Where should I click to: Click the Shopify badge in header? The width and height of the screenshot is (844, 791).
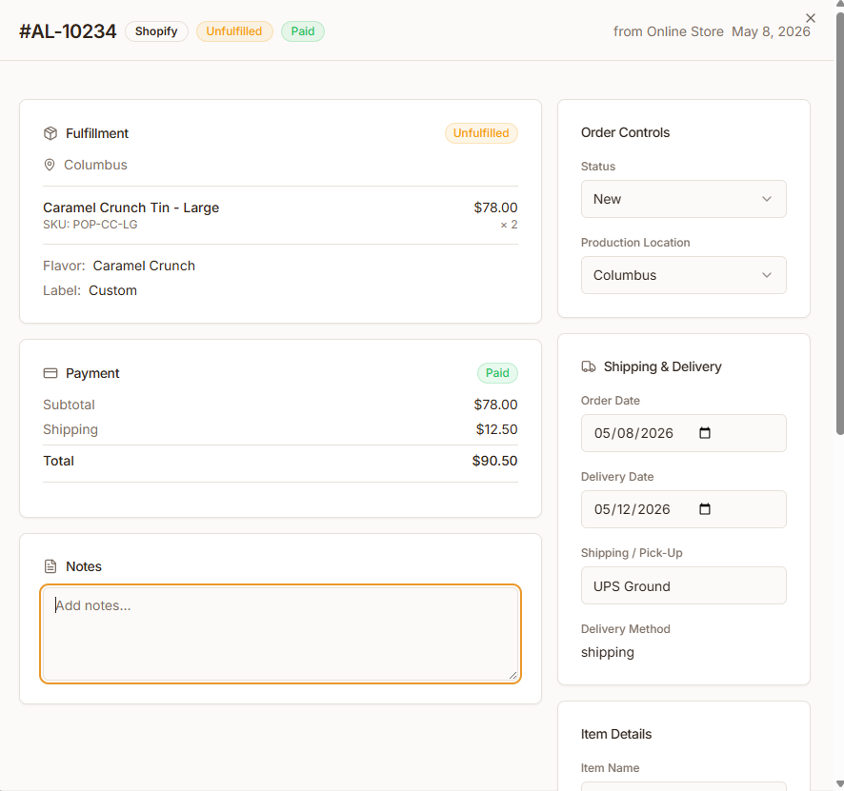pyautogui.click(x=156, y=31)
